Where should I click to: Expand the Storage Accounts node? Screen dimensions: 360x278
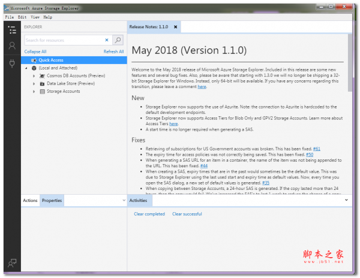(x=34, y=92)
